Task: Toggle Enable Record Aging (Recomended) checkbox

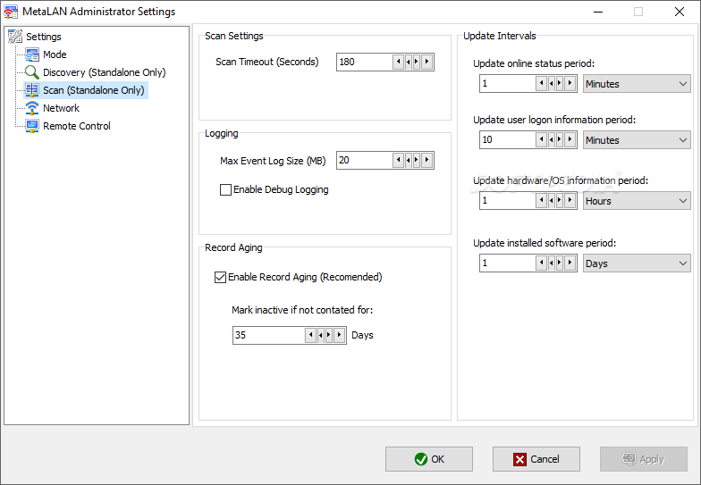Action: 220,277
